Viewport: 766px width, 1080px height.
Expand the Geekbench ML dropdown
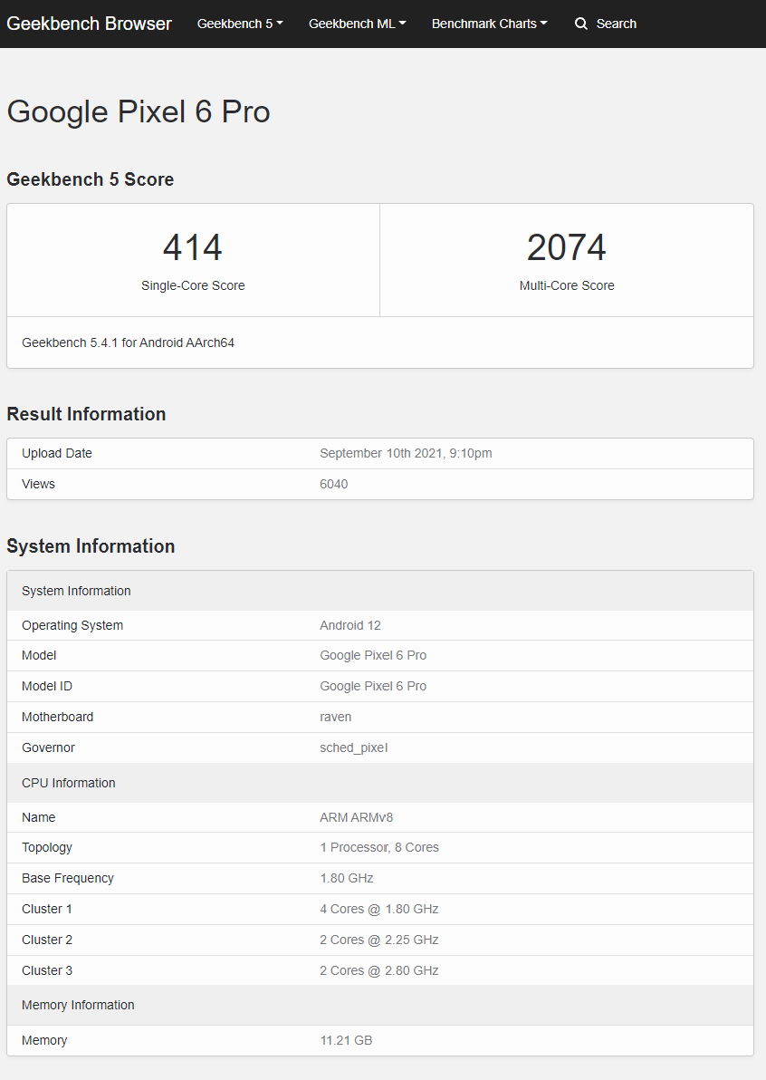pyautogui.click(x=357, y=24)
